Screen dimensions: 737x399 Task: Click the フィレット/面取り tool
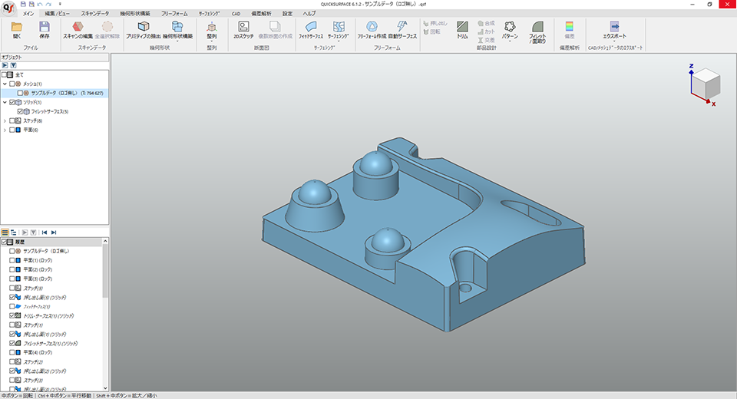coord(537,30)
